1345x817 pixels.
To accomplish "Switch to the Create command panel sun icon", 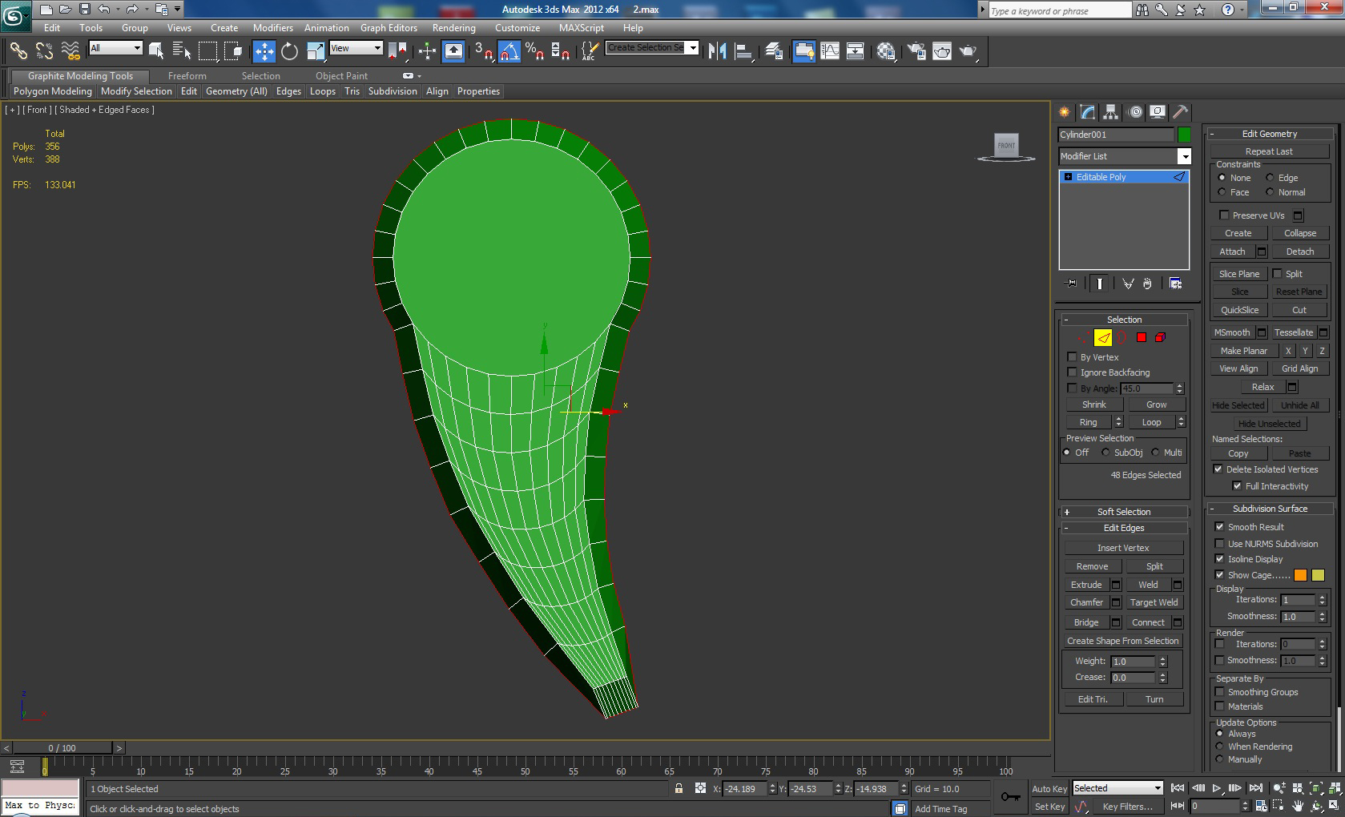I will [x=1065, y=112].
